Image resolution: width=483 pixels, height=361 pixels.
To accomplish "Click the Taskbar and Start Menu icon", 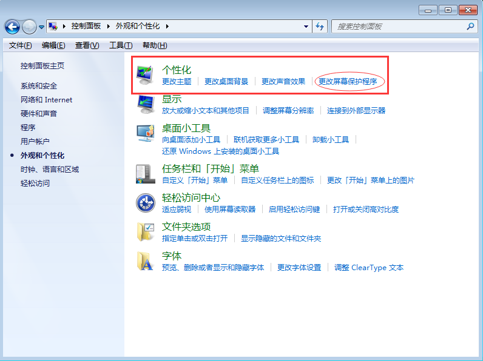I will 145,174.
